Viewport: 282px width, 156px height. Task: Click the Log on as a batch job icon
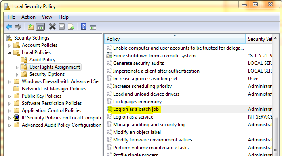[109, 109]
